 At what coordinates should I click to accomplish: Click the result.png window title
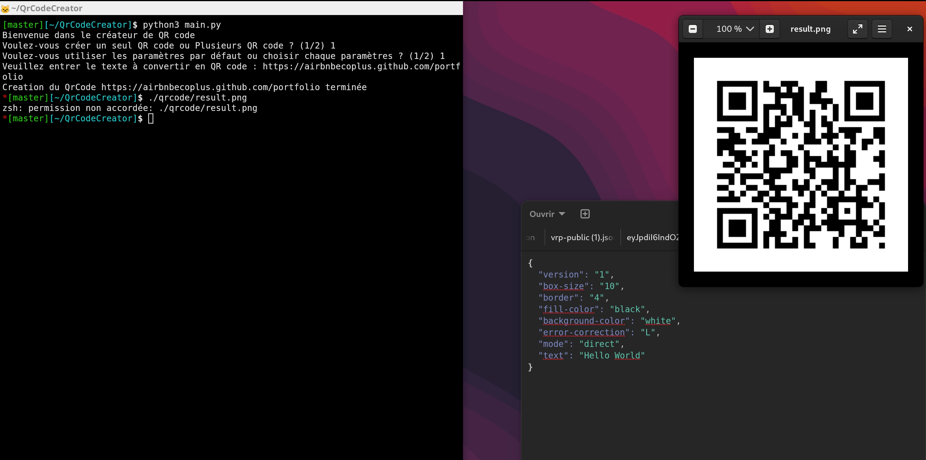810,29
